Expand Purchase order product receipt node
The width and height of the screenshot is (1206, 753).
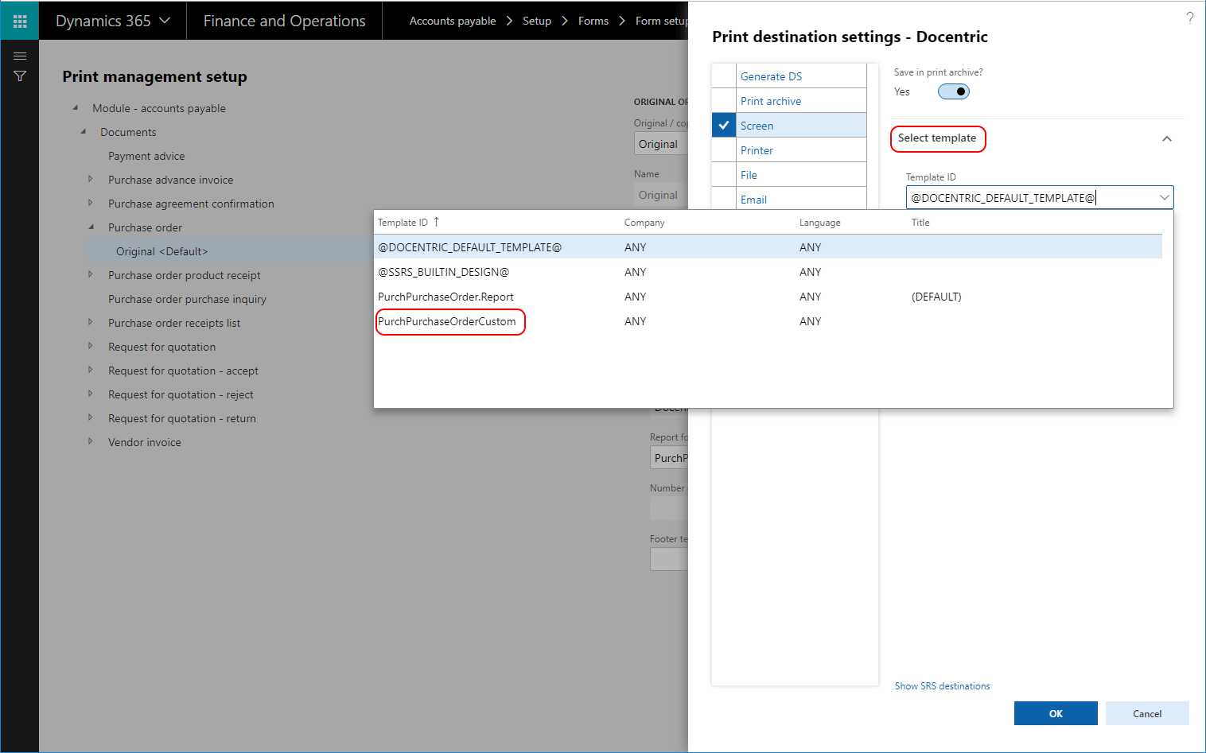point(90,274)
